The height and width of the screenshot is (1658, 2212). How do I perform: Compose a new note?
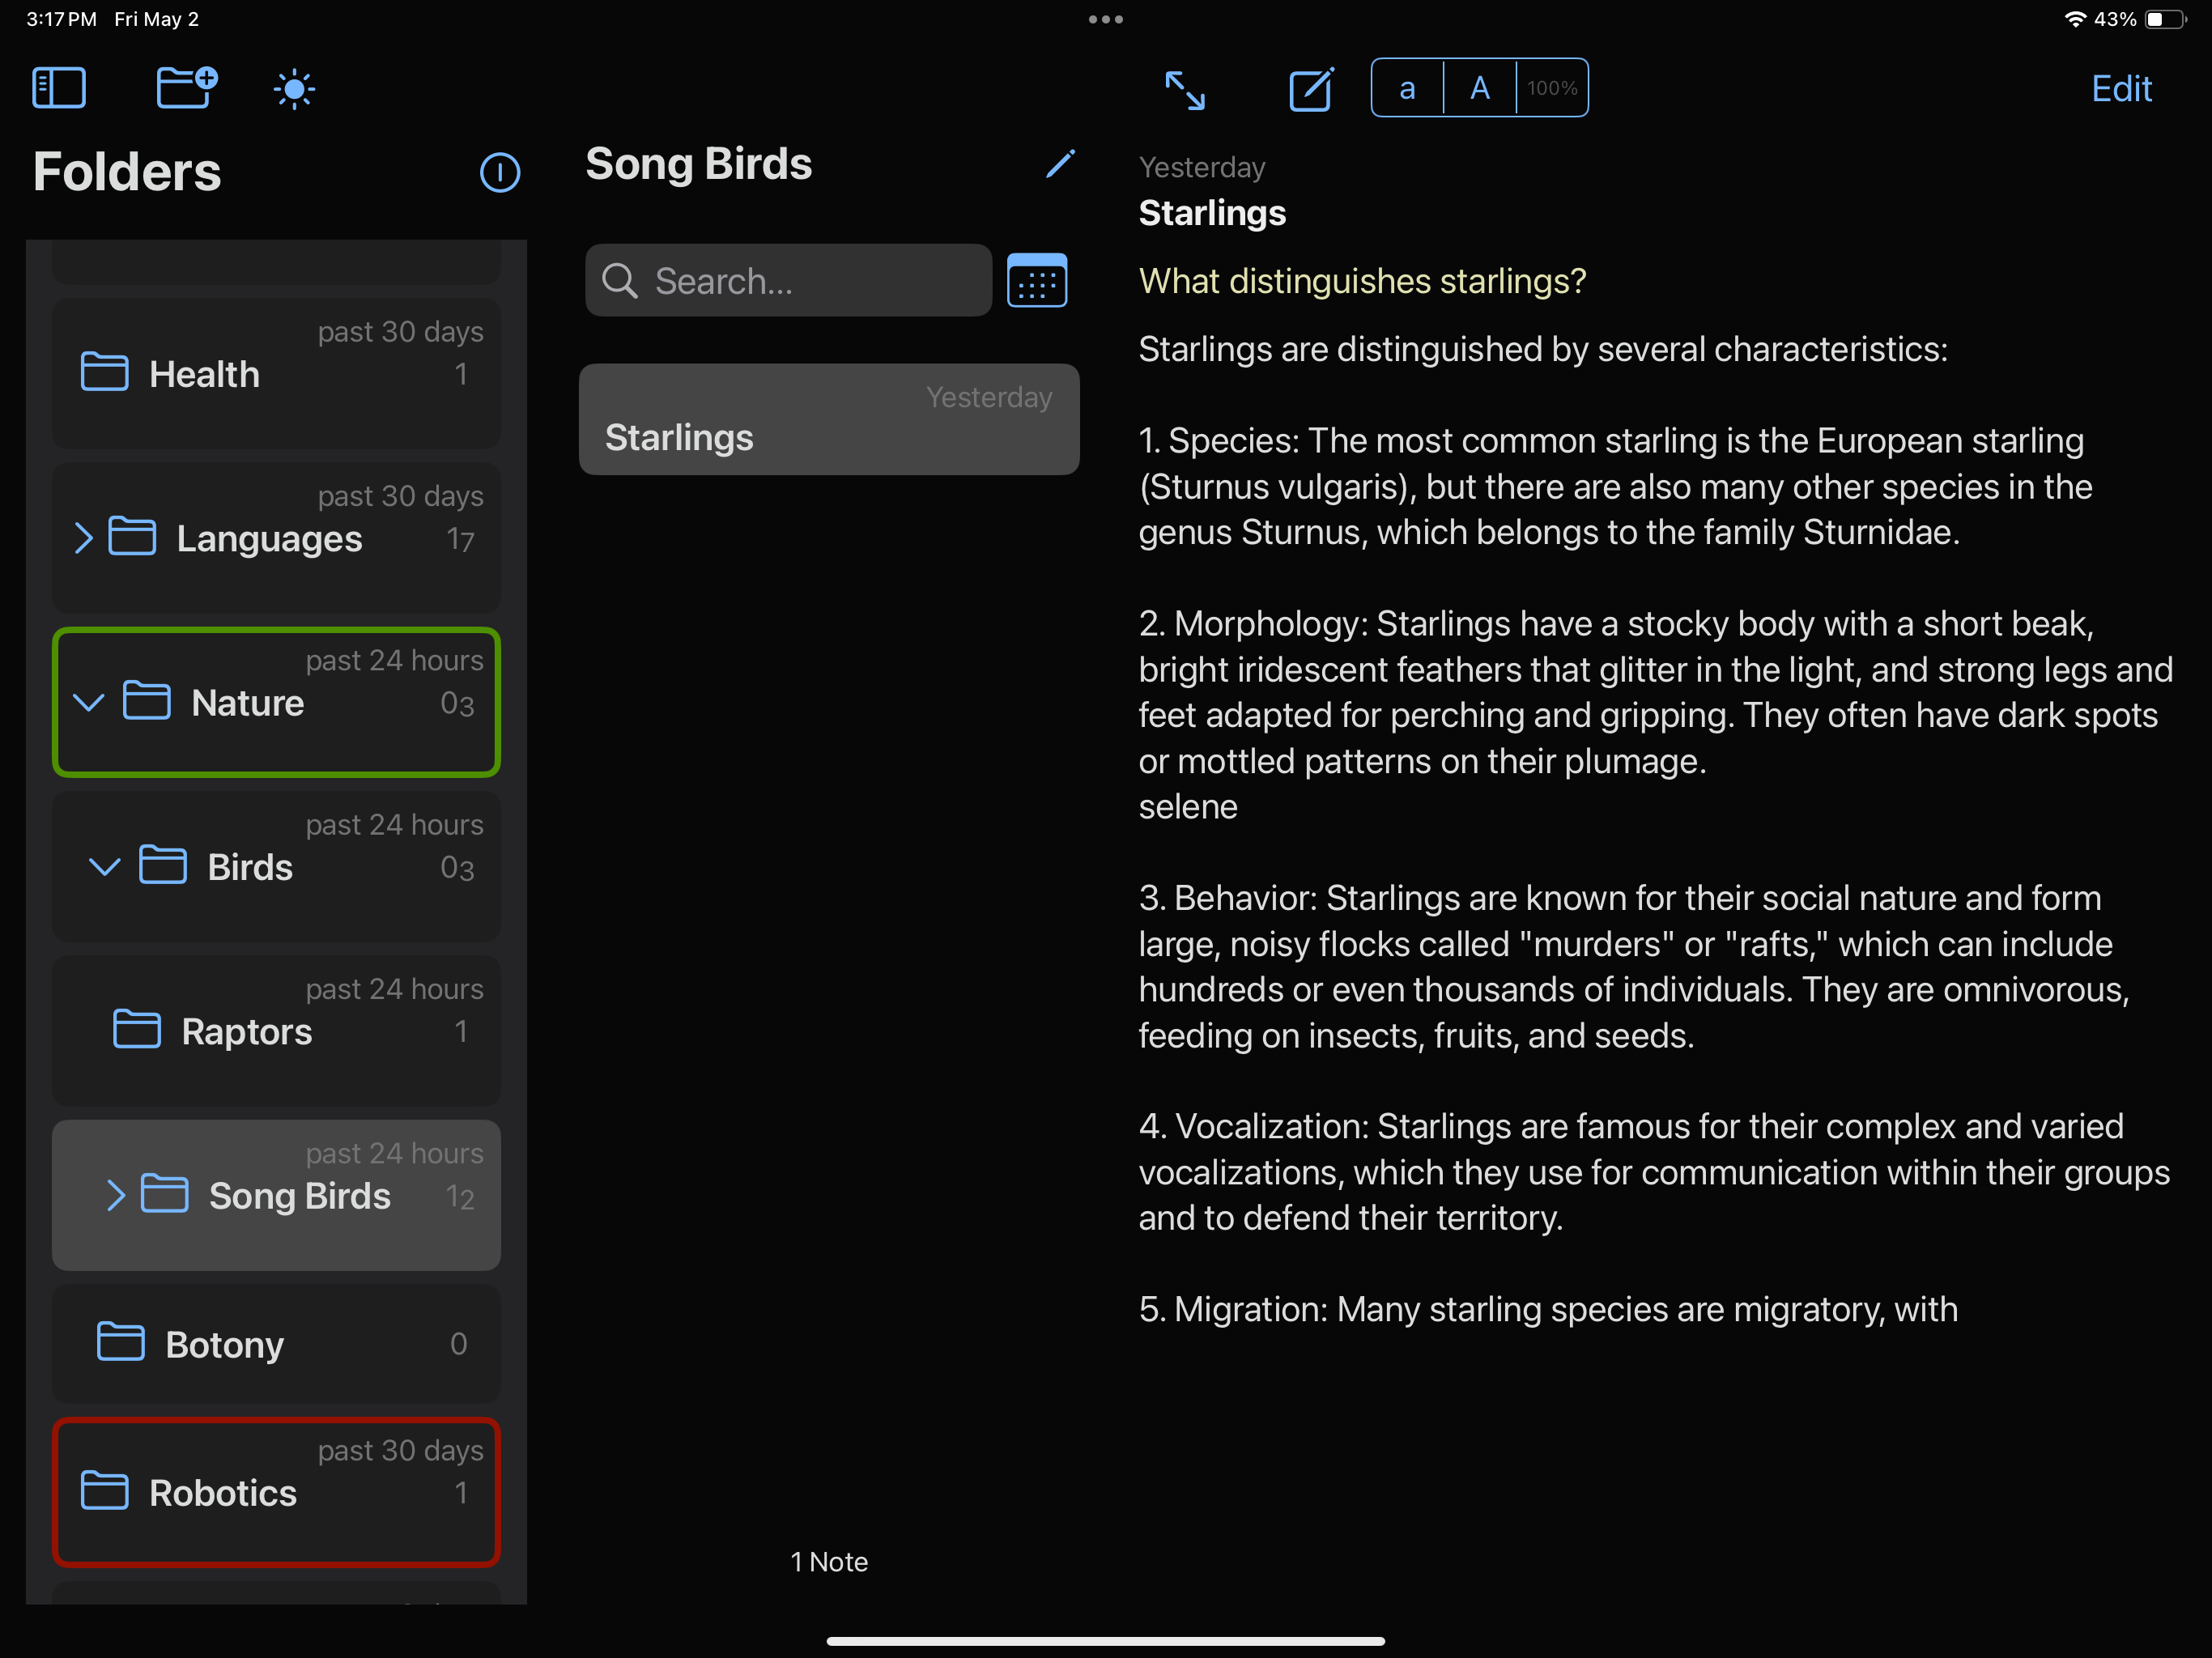click(1310, 90)
